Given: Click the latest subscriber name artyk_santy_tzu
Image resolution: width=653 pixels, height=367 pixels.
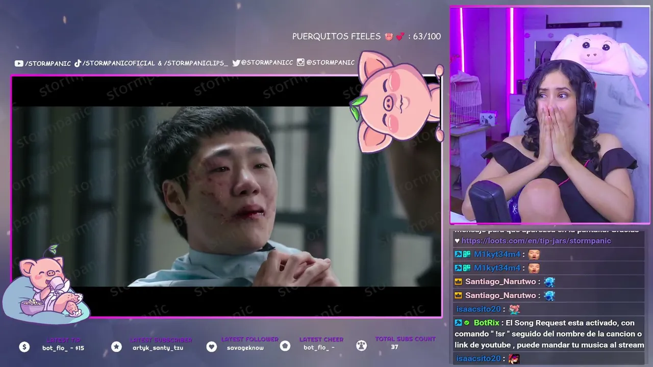Looking at the screenshot, I should [x=158, y=348].
